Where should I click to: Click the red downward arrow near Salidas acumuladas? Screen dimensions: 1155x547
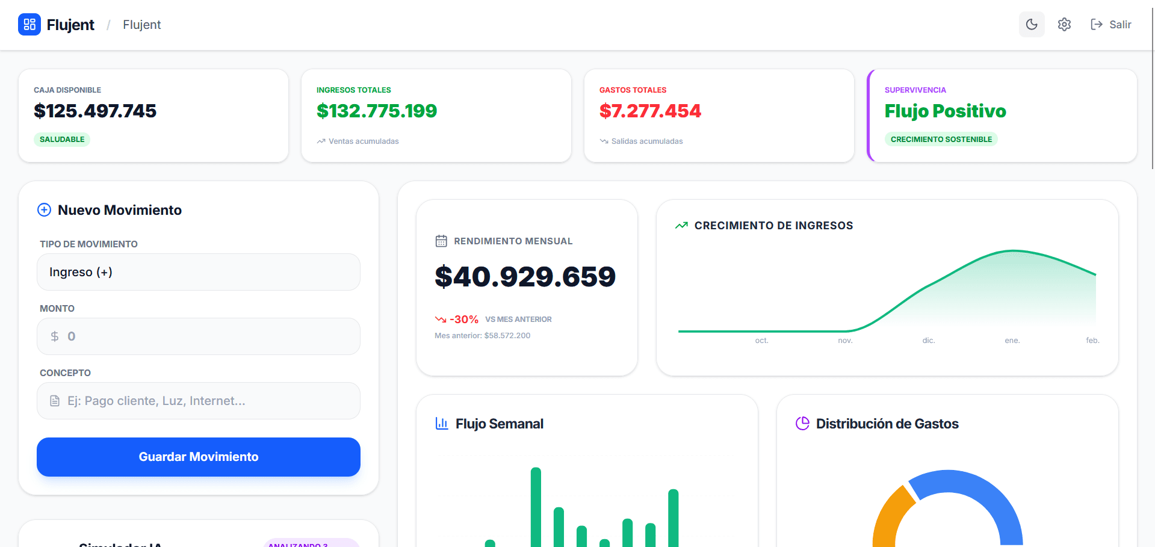(x=604, y=141)
